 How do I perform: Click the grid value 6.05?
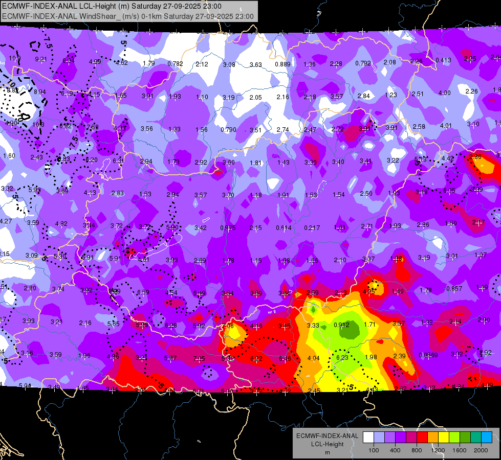[449, 190]
